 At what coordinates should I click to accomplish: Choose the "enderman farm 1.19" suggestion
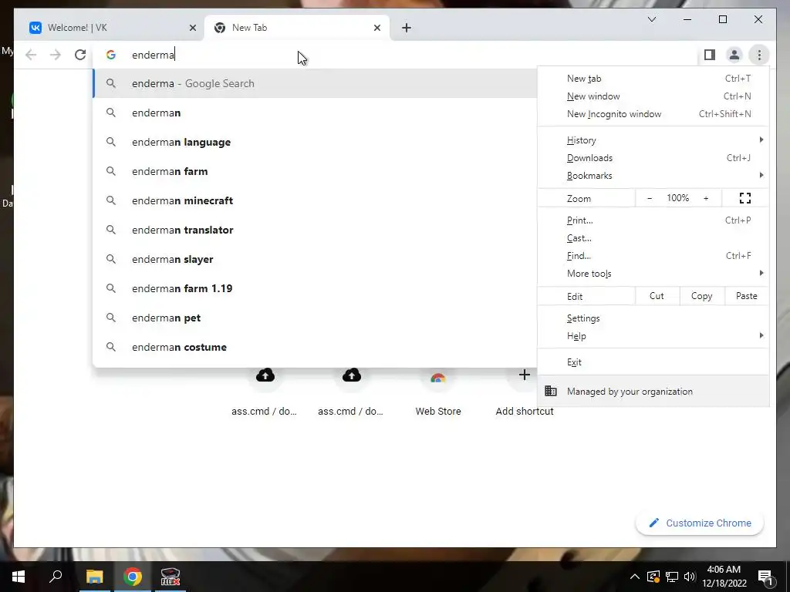[x=315, y=288]
